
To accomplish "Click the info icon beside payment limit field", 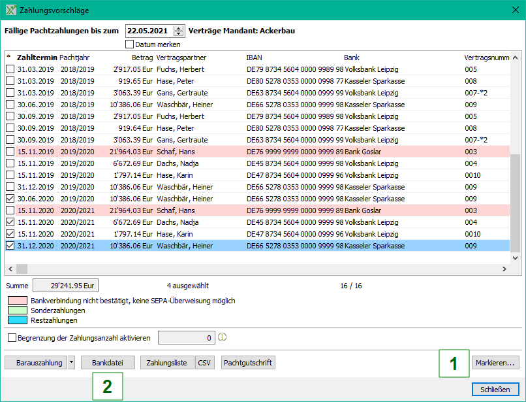I will (x=222, y=338).
